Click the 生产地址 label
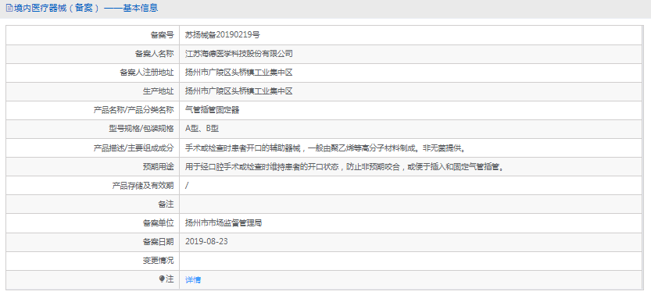651x295 pixels. pyautogui.click(x=158, y=91)
